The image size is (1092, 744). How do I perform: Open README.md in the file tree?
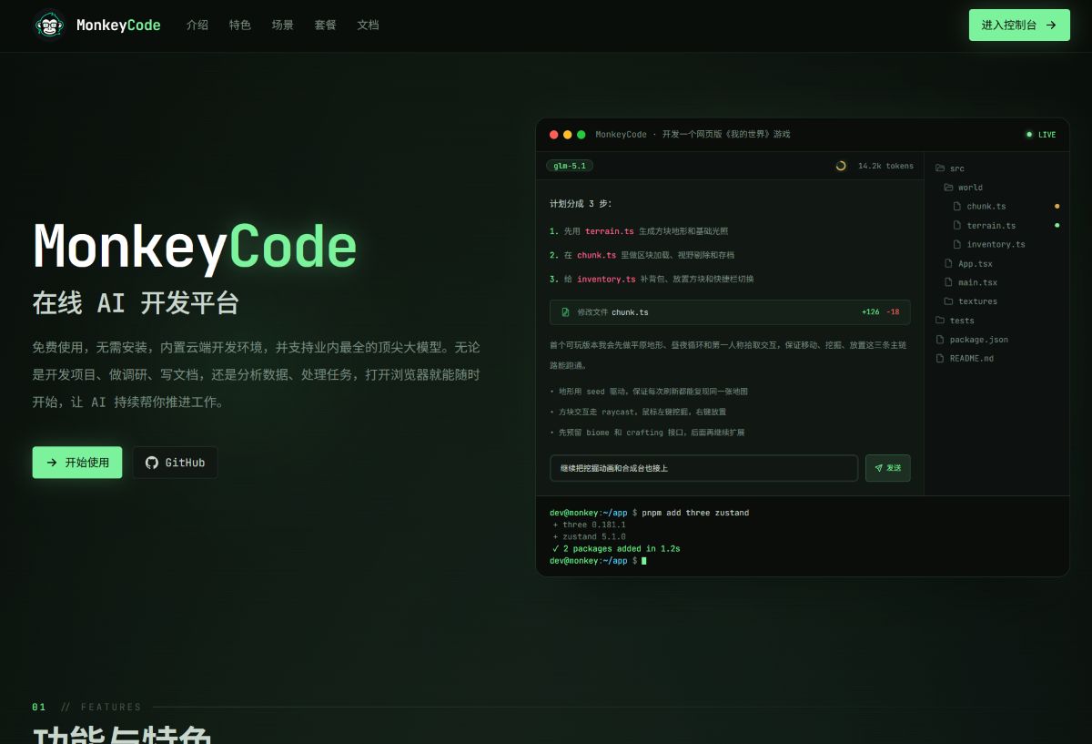pyautogui.click(x=971, y=359)
